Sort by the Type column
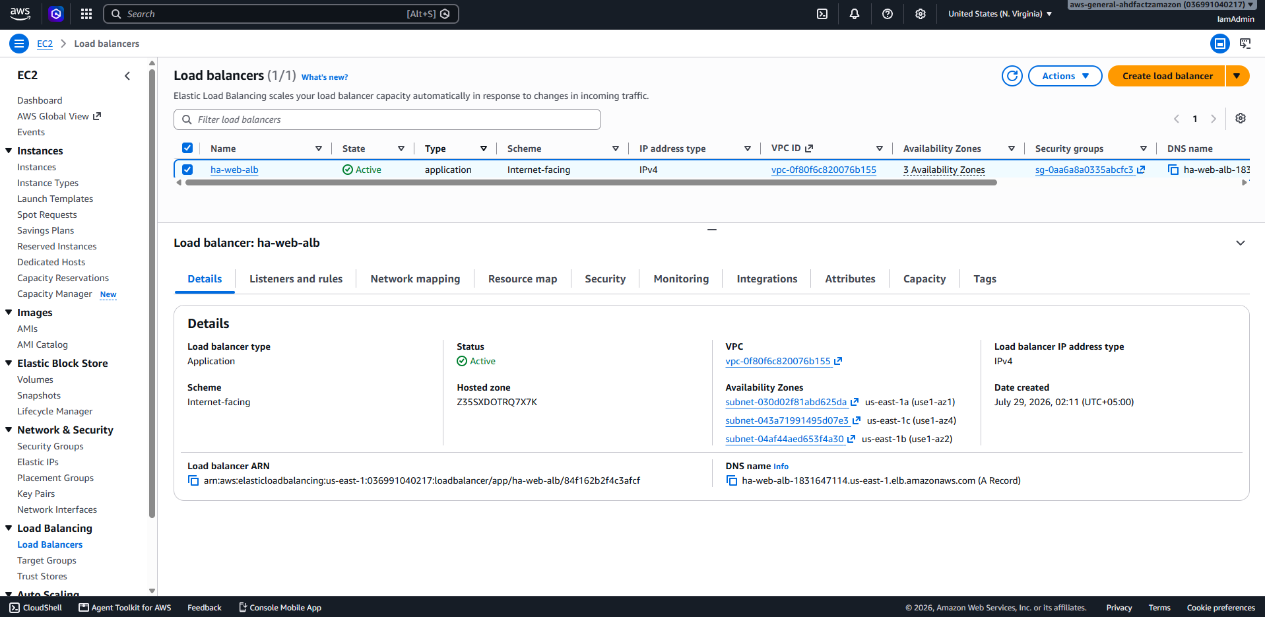This screenshot has width=1265, height=617. point(484,148)
